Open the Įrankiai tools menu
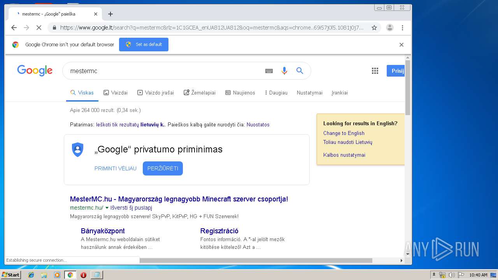This screenshot has height=280, width=498. [x=340, y=93]
